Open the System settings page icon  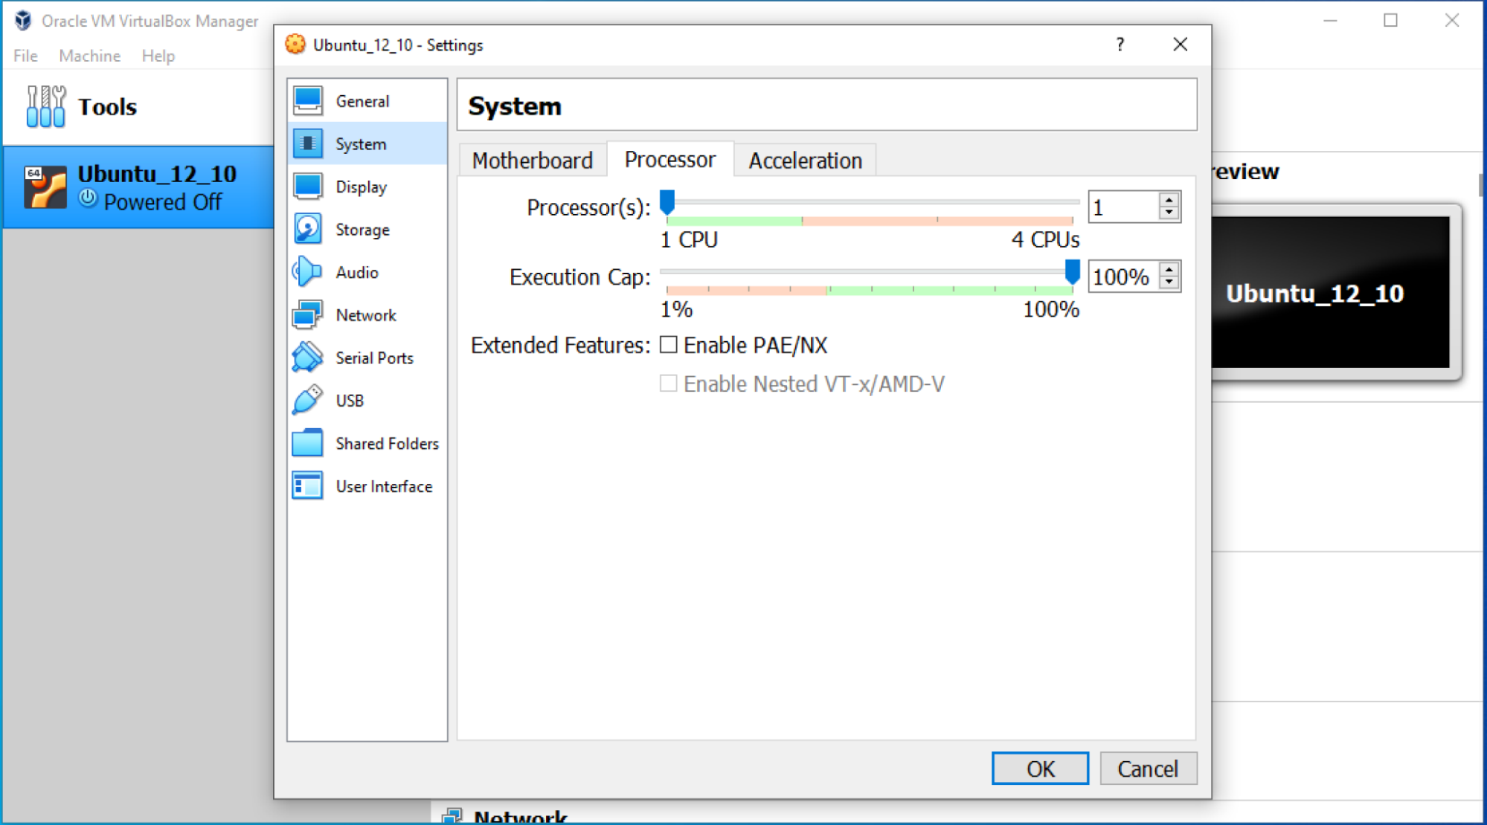pos(306,143)
